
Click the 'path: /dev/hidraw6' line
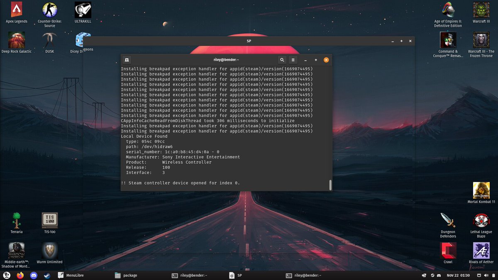click(149, 146)
